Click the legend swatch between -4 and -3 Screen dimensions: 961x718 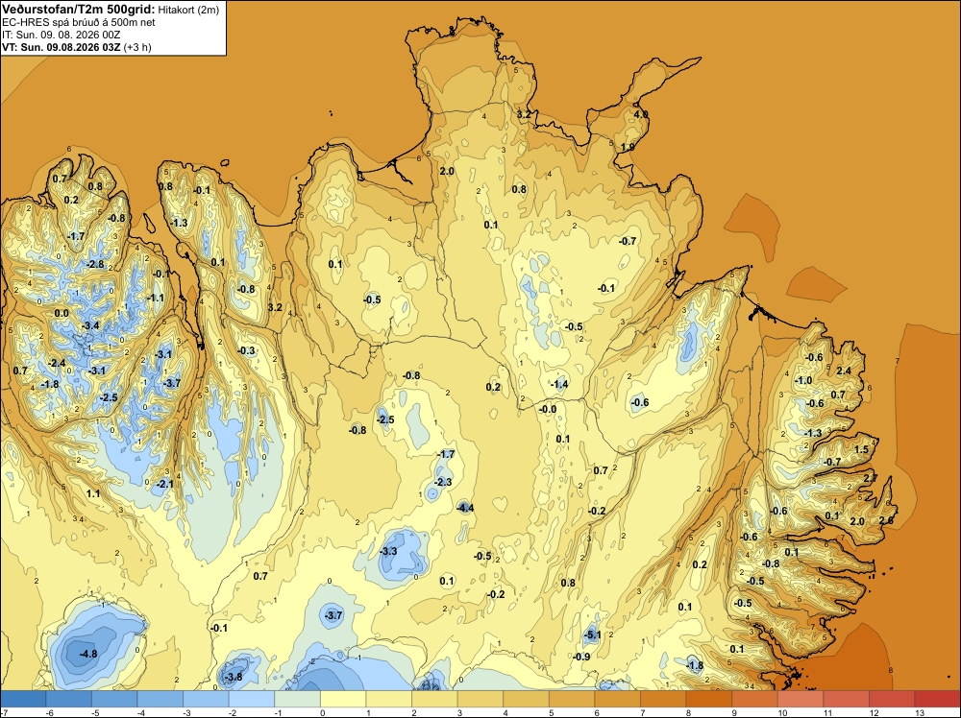(160, 699)
